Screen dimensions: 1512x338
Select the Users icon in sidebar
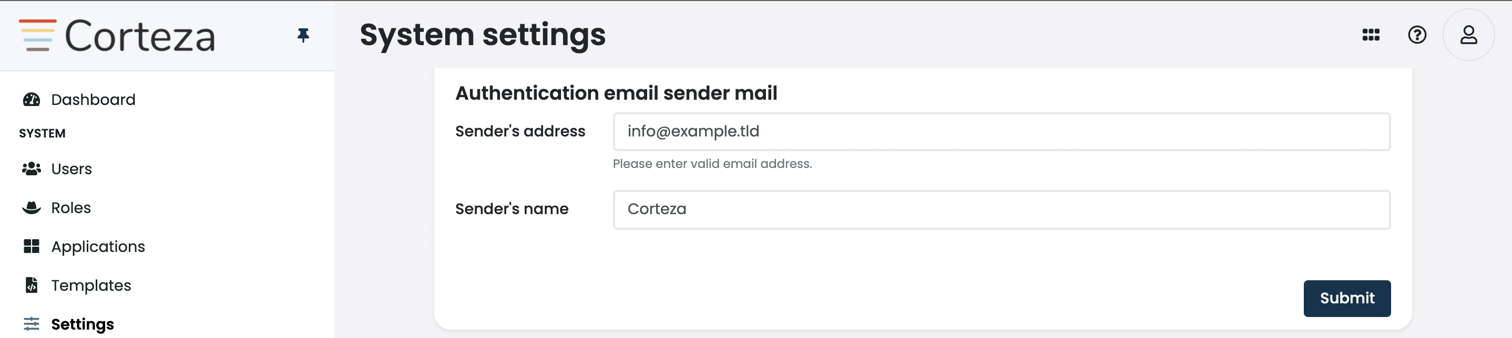[x=30, y=168]
